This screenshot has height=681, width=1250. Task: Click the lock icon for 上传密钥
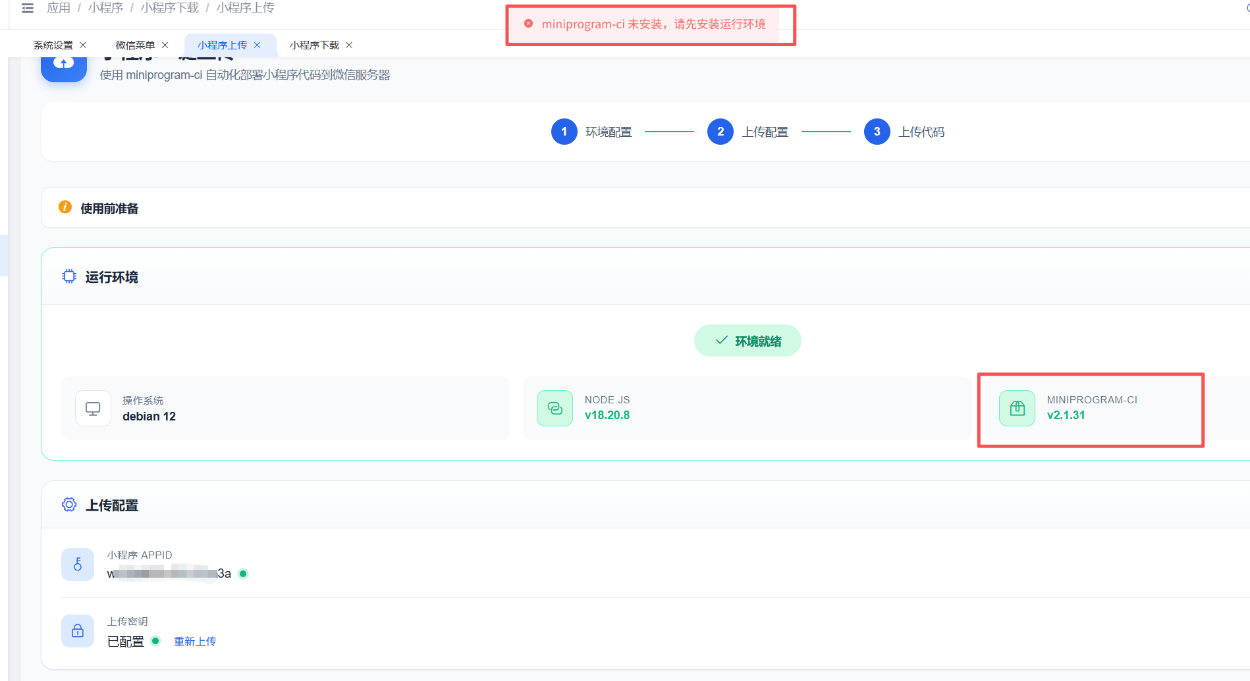click(x=78, y=631)
